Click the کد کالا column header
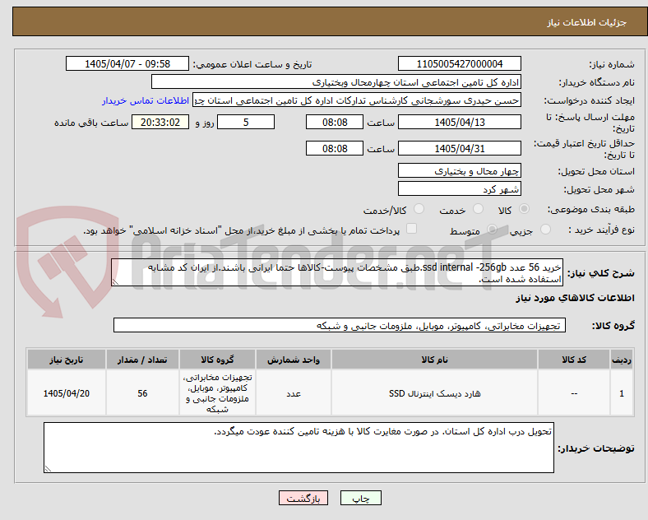 [x=574, y=360]
